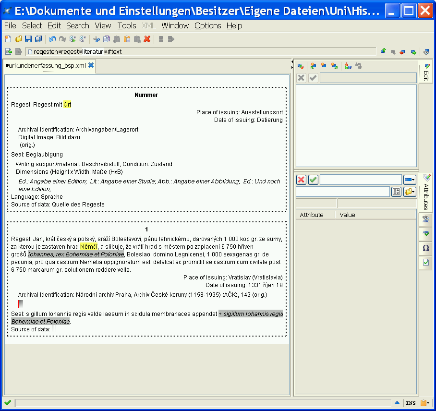Open the Edit menu
The image size is (436, 411).
pos(54,25)
